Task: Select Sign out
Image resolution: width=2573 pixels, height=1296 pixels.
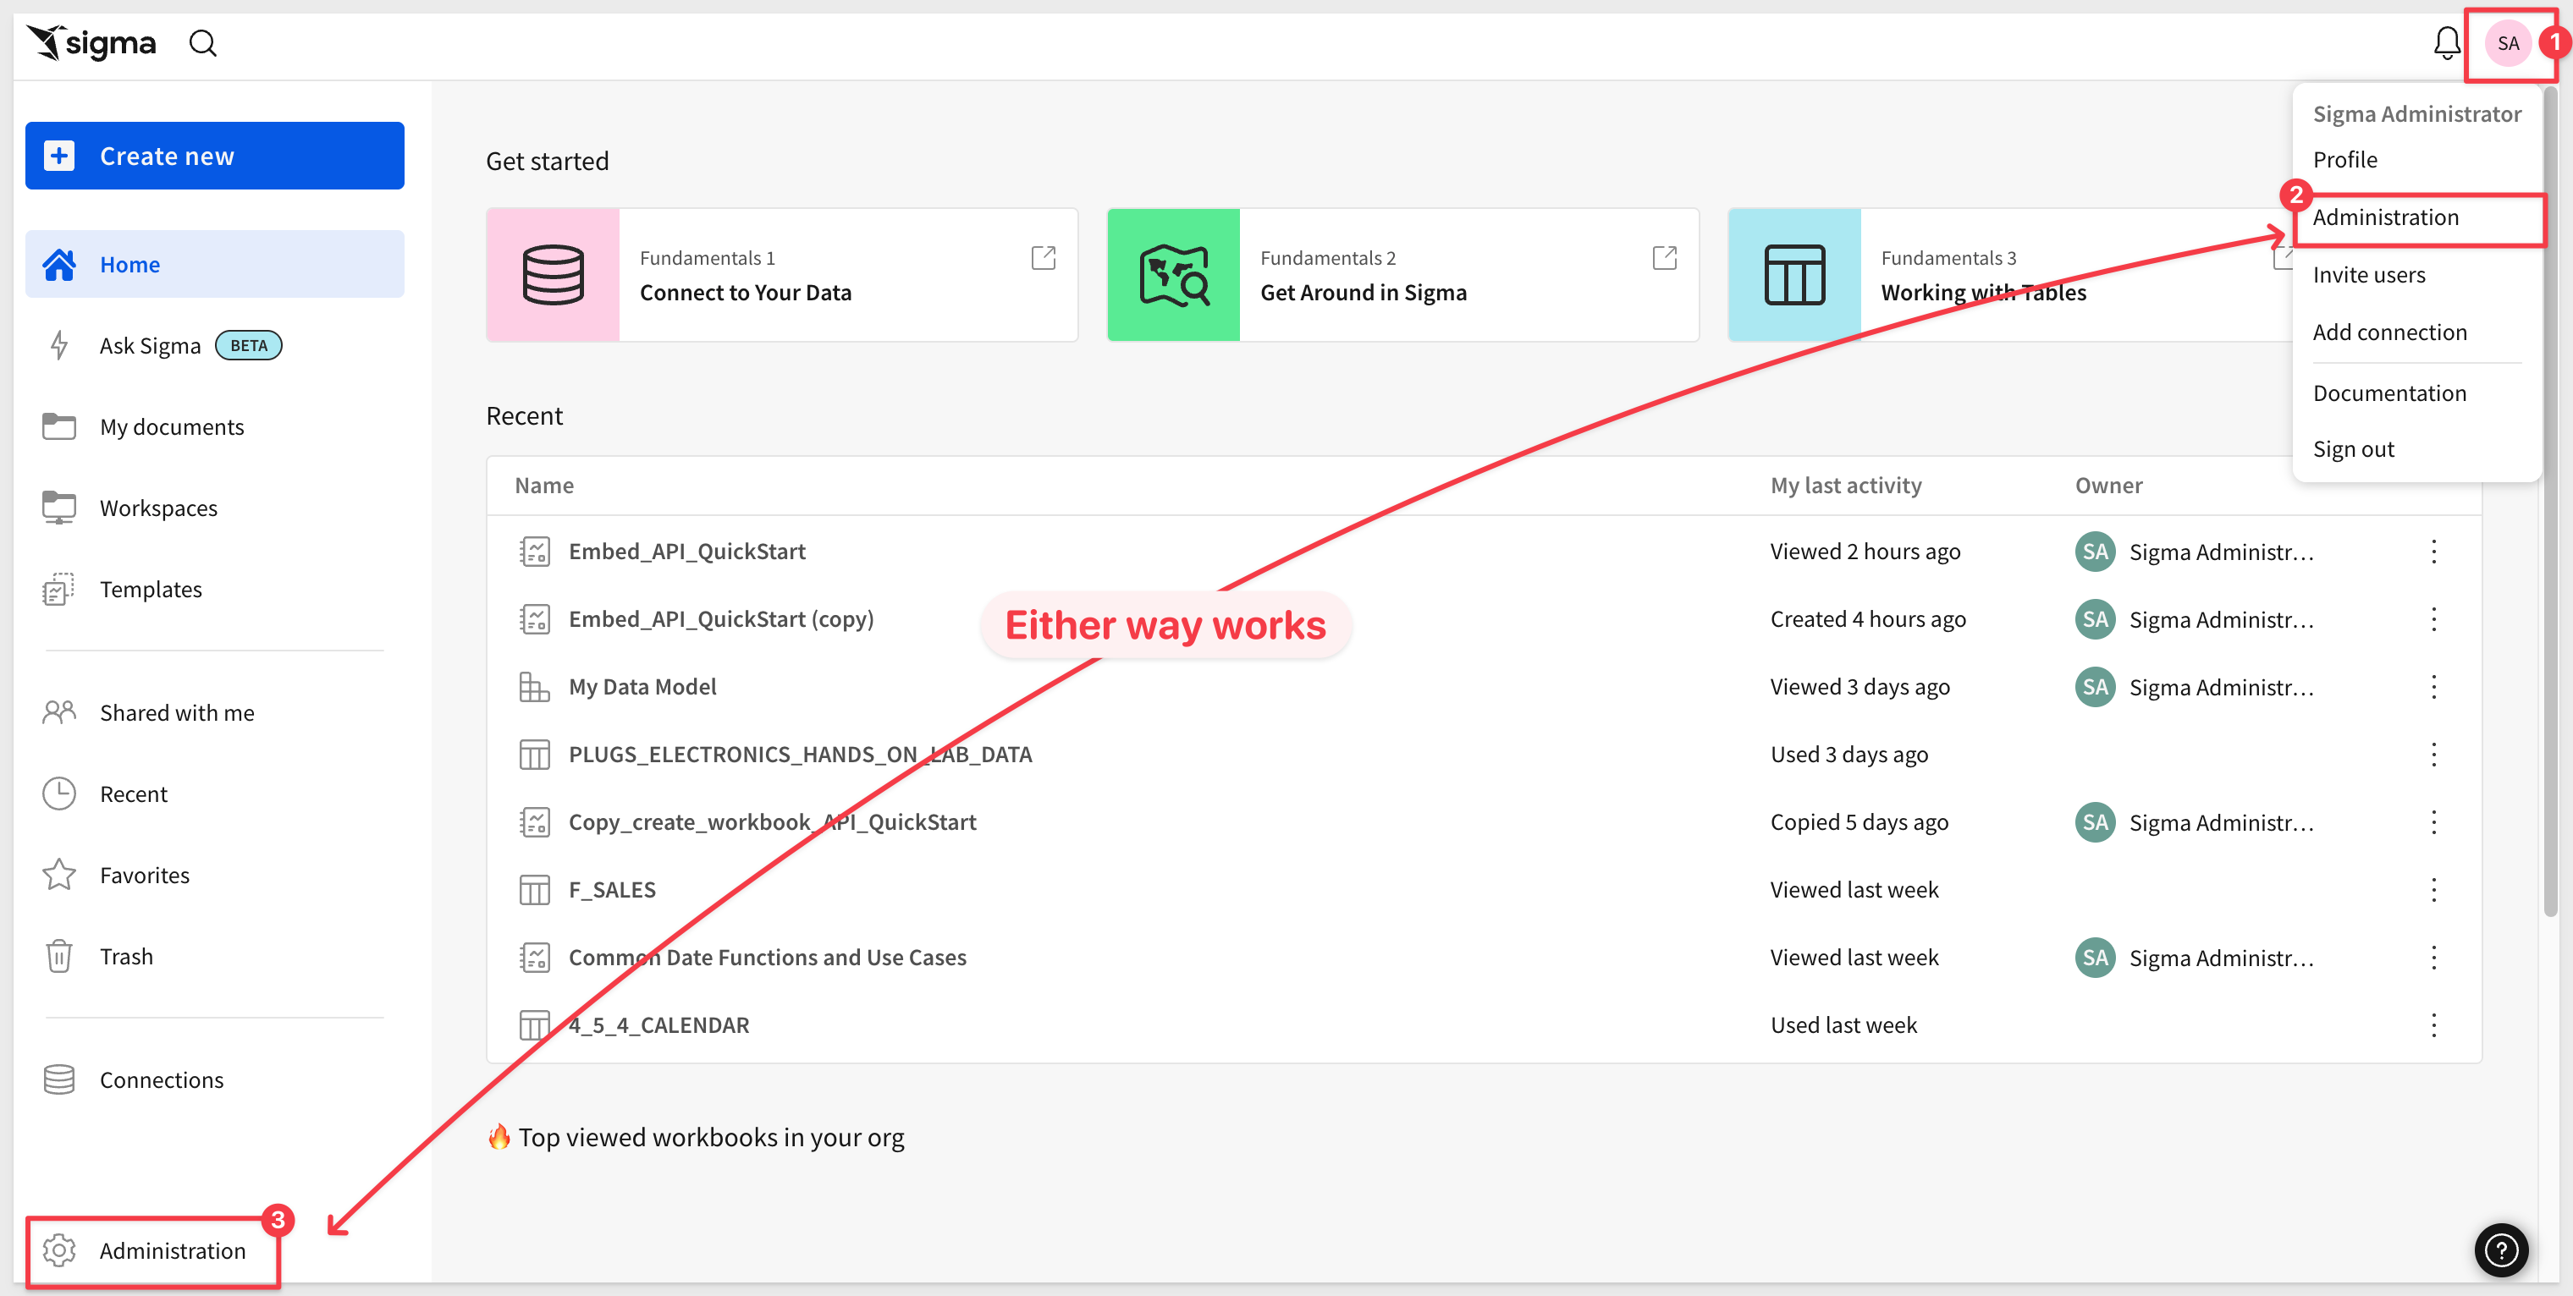Action: (2353, 449)
